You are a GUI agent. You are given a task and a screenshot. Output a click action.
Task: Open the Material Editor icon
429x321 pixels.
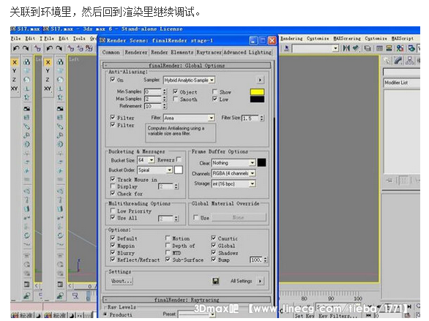pyautogui.click(x=400, y=48)
